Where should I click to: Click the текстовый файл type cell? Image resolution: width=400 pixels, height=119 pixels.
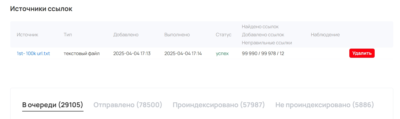[x=82, y=53]
